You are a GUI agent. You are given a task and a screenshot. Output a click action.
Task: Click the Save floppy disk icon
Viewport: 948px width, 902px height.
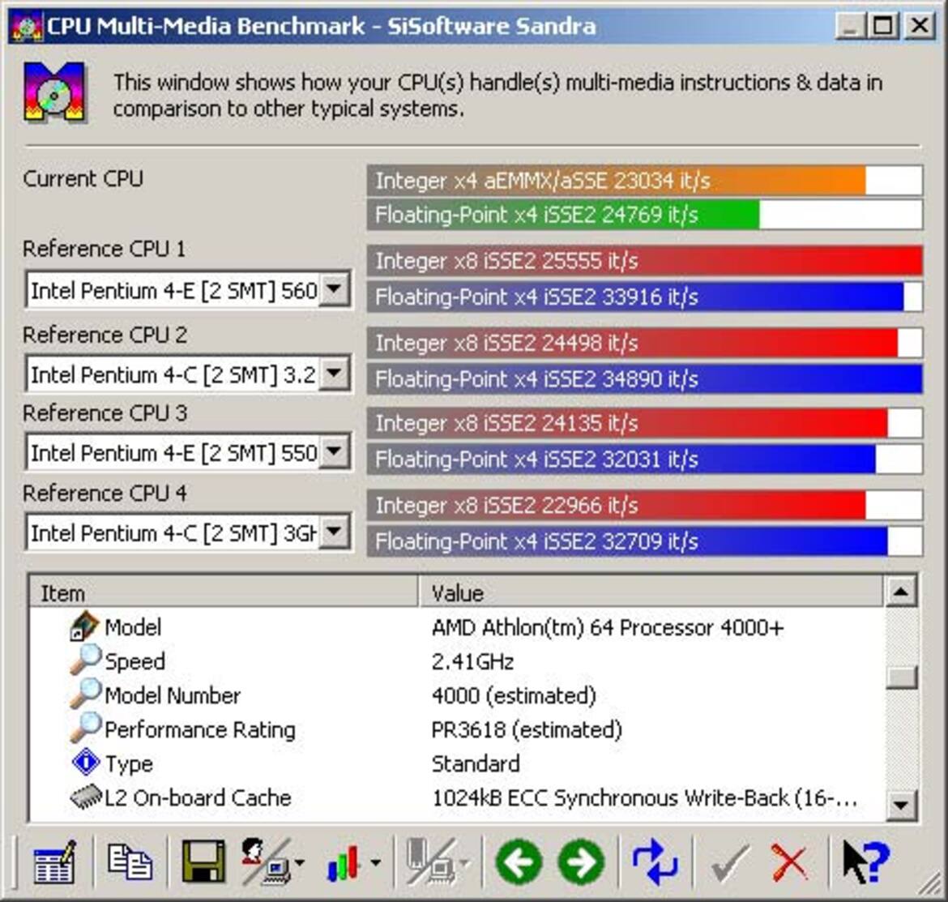pos(203,861)
